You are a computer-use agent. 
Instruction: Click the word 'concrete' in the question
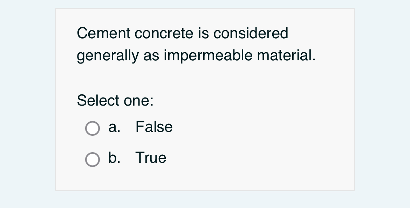(x=163, y=33)
